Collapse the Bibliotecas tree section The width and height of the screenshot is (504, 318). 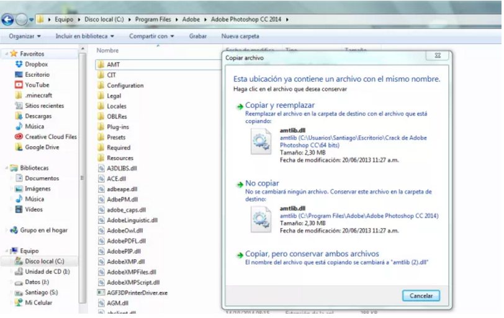coord(6,168)
